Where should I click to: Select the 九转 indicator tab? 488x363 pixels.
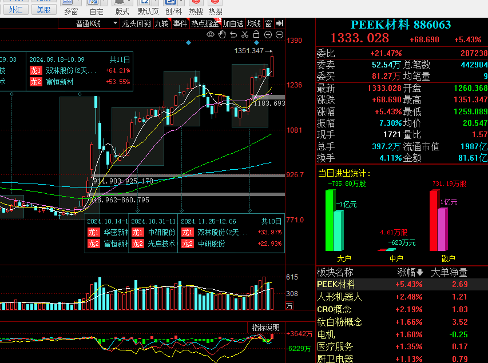(161, 23)
